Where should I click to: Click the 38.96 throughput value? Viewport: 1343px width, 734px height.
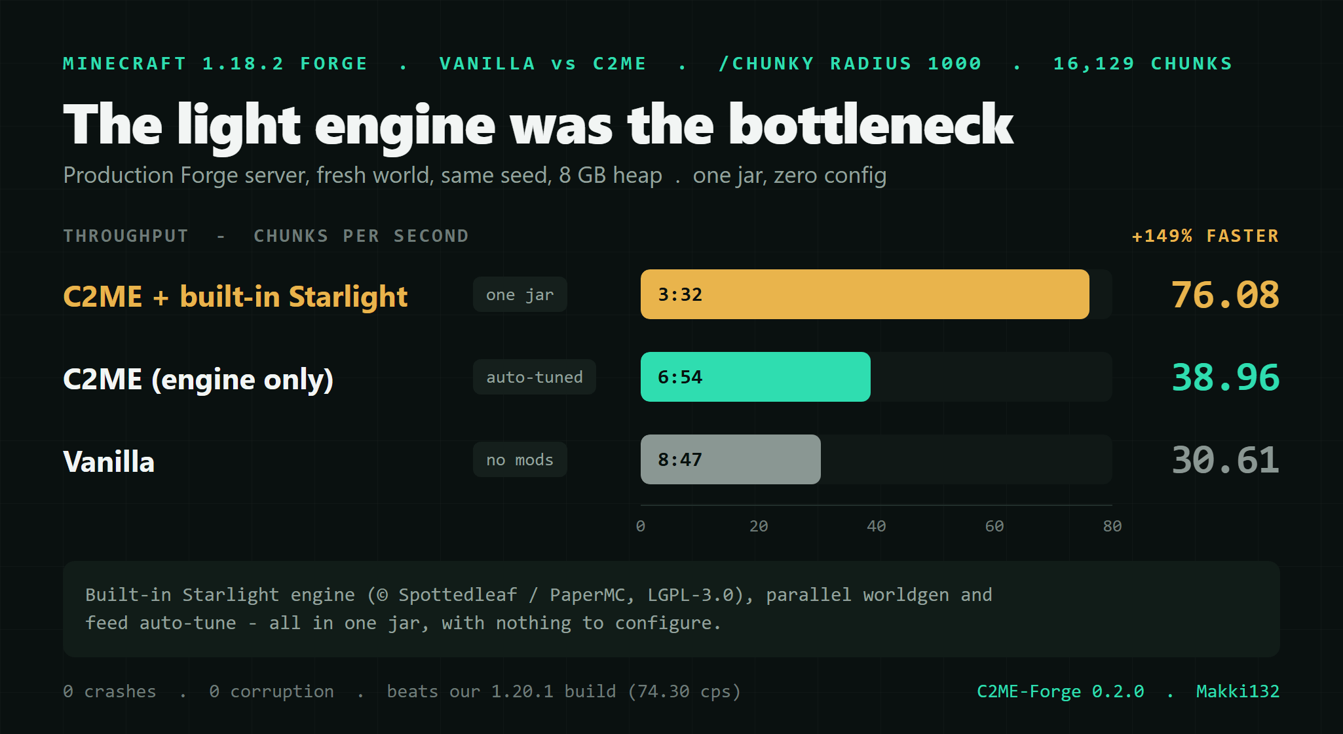click(x=1225, y=377)
